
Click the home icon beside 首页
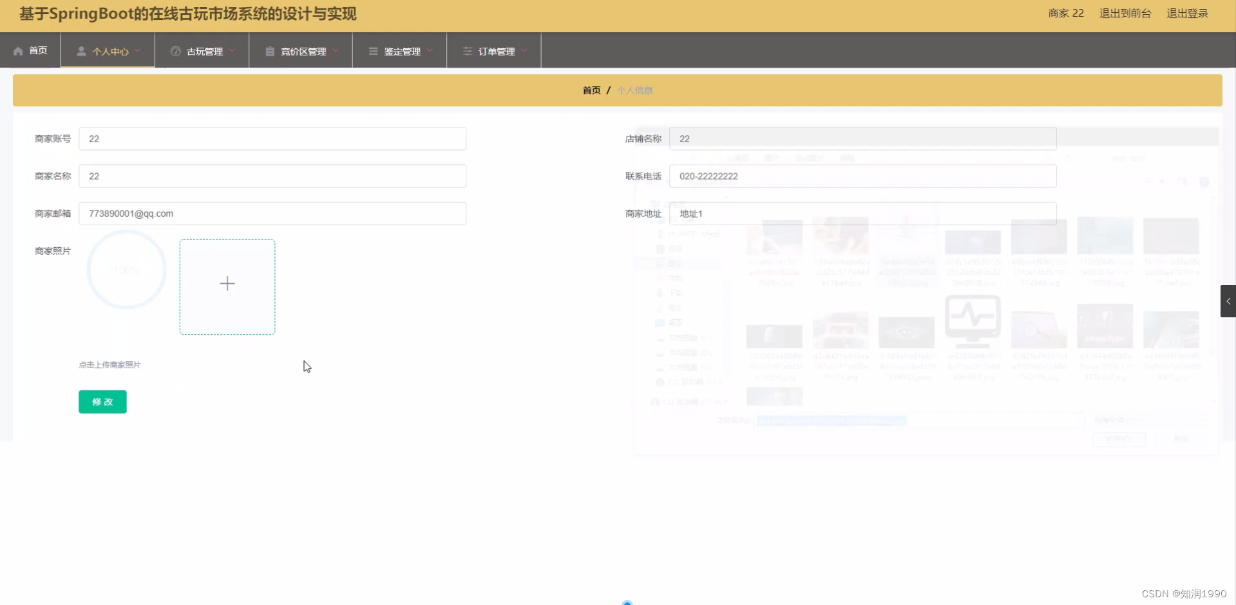18,50
